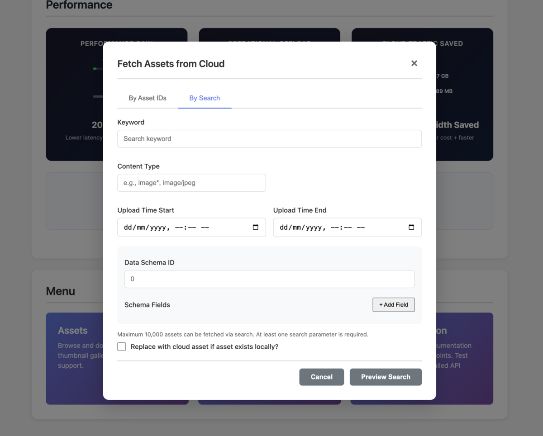Select the day segment of Upload Time Start
The width and height of the screenshot is (543, 436).
pos(129,227)
